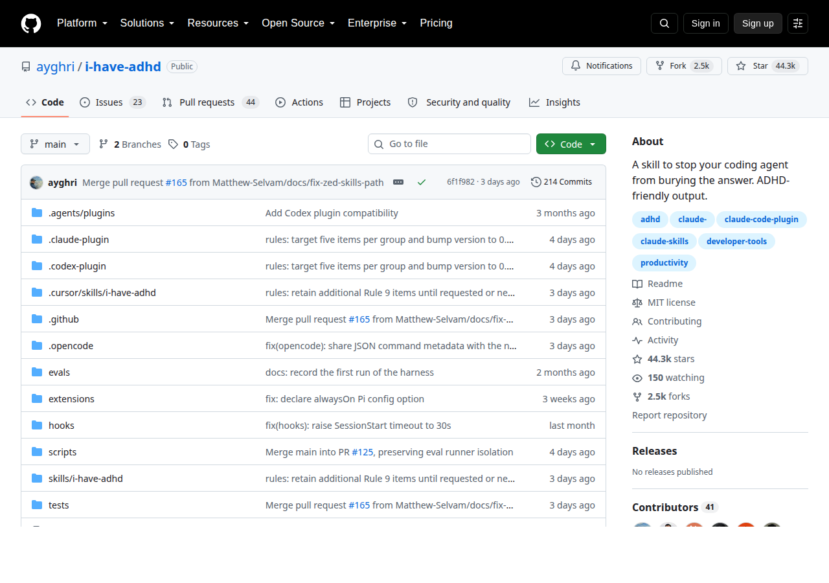Open skills/i-have-adhd folder

click(x=85, y=479)
